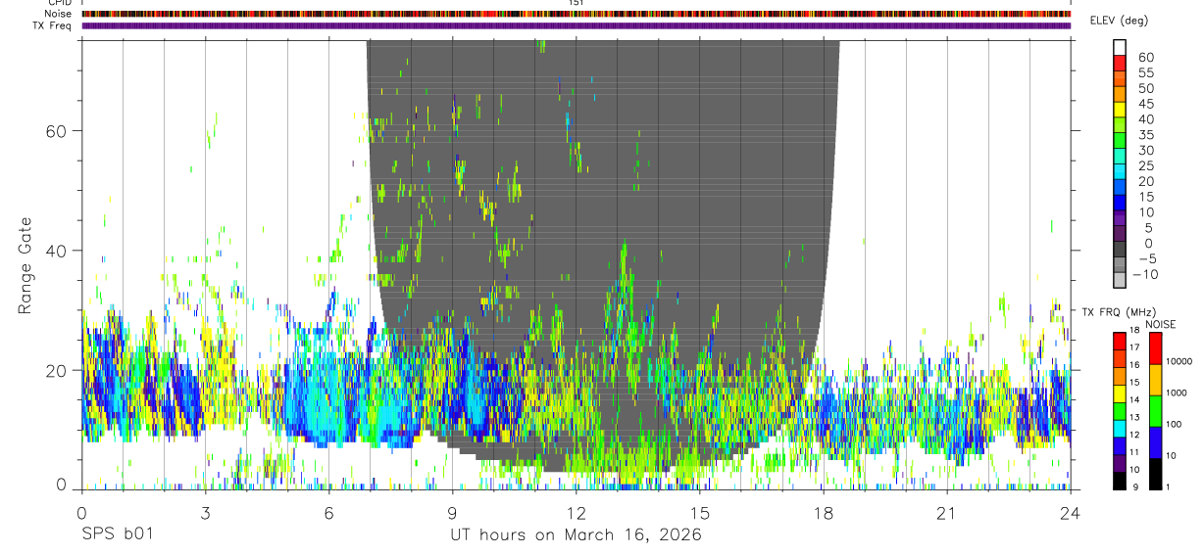Click the ELEV colorbar label '50'

[1145, 88]
